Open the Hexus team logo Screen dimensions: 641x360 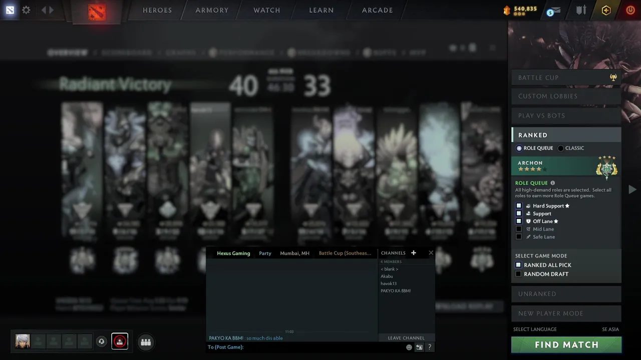tap(120, 341)
